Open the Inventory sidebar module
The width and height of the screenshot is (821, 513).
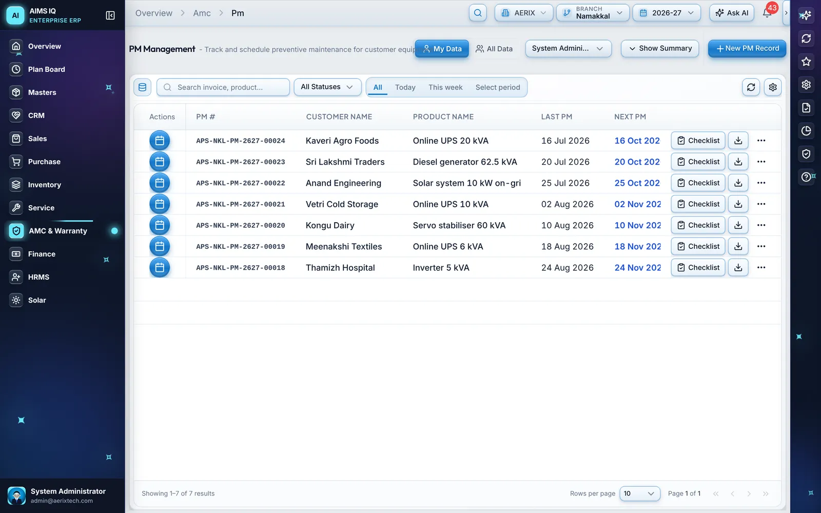tap(63, 185)
